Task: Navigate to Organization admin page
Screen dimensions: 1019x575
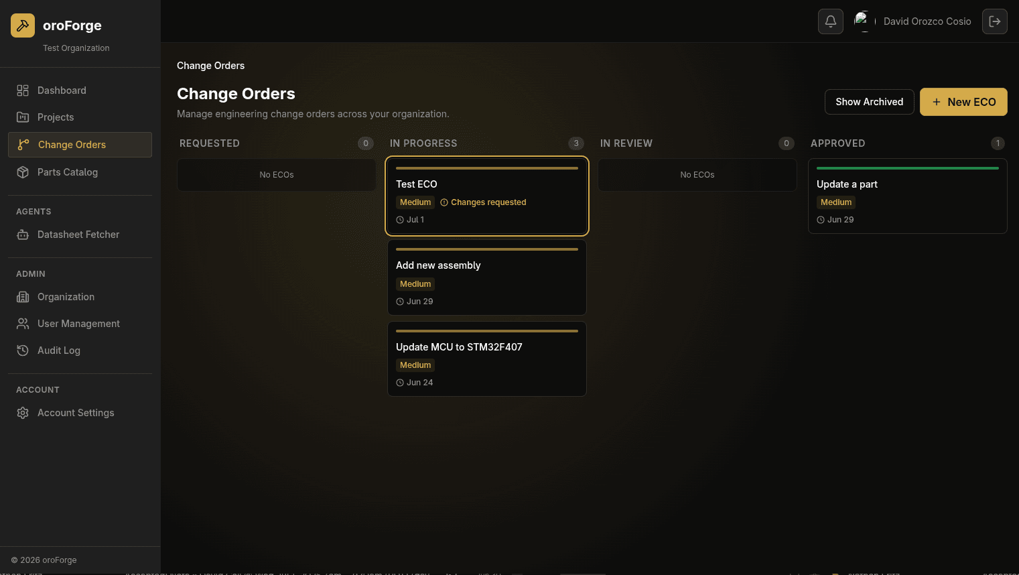Action: pos(80,297)
